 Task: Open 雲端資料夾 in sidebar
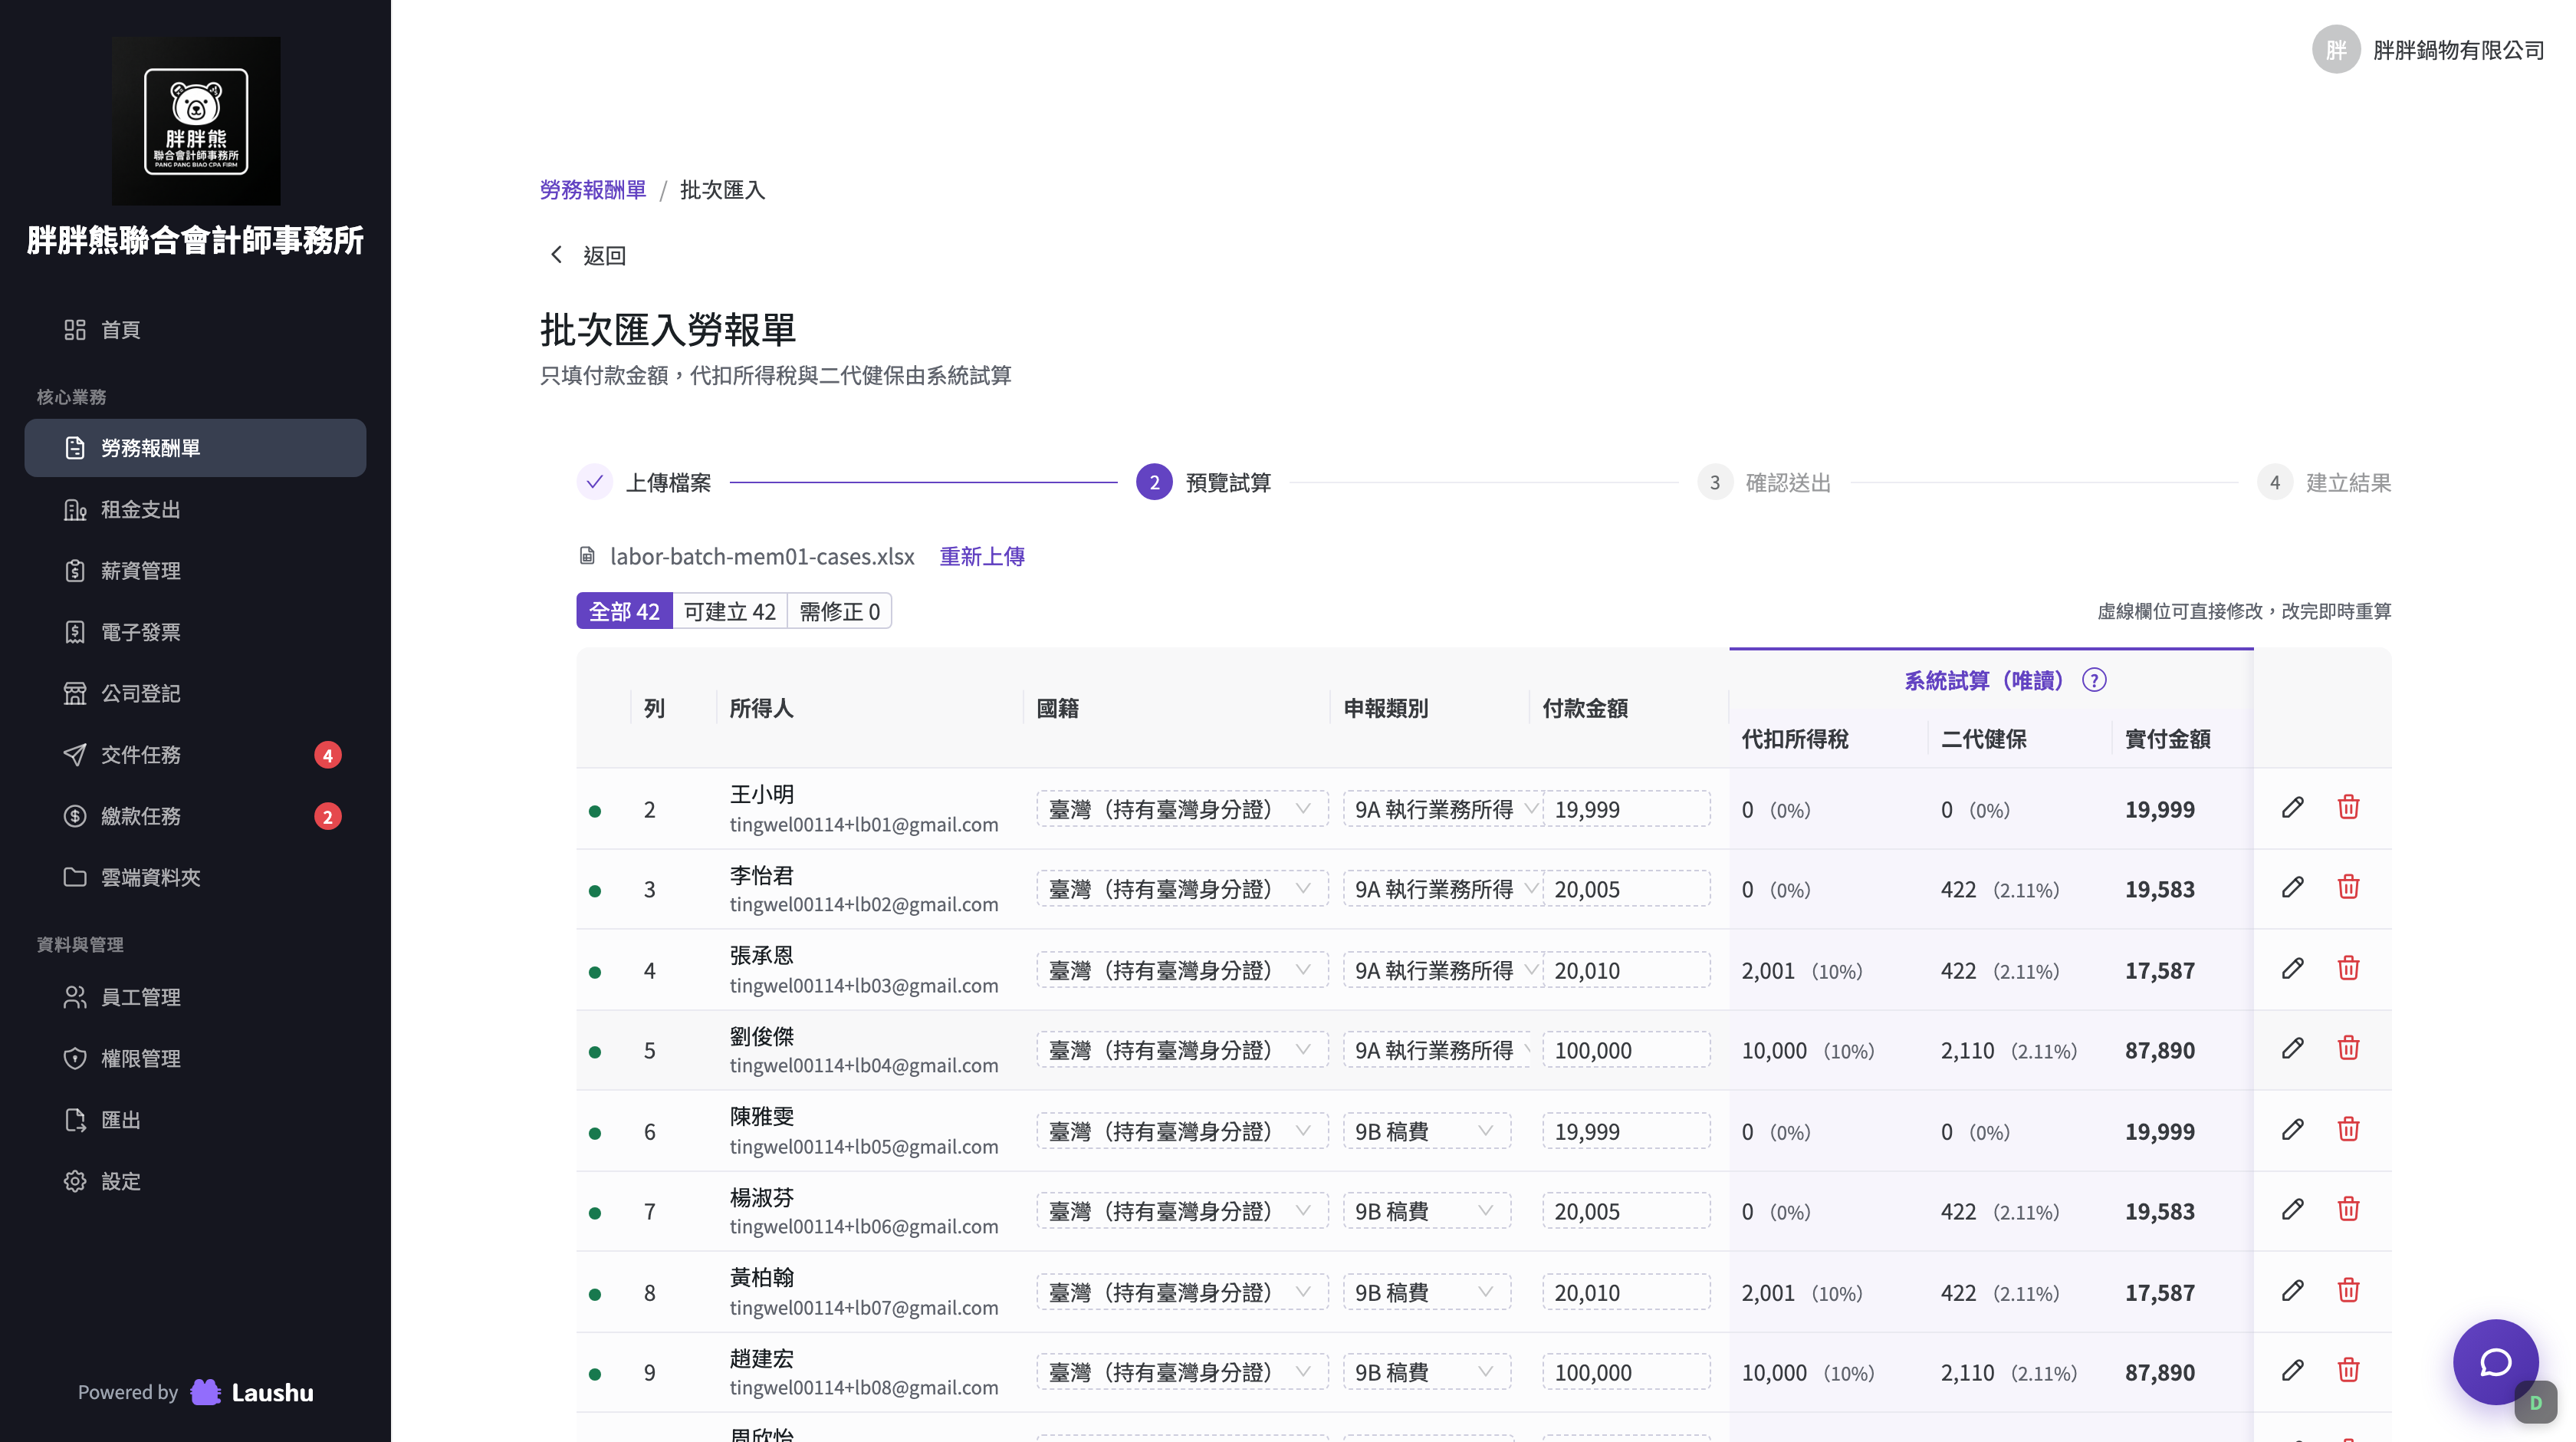(x=195, y=877)
